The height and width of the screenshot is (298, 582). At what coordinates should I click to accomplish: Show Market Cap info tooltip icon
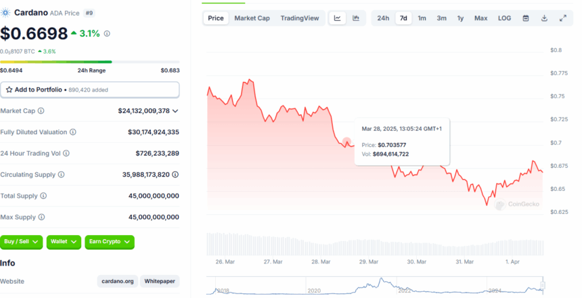(x=41, y=110)
